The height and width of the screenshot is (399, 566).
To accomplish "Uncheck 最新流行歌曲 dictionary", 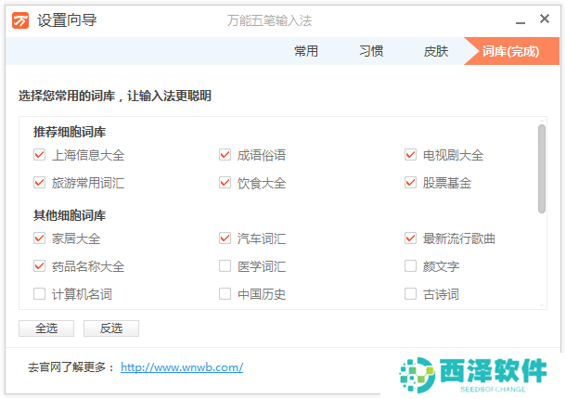I will point(410,238).
